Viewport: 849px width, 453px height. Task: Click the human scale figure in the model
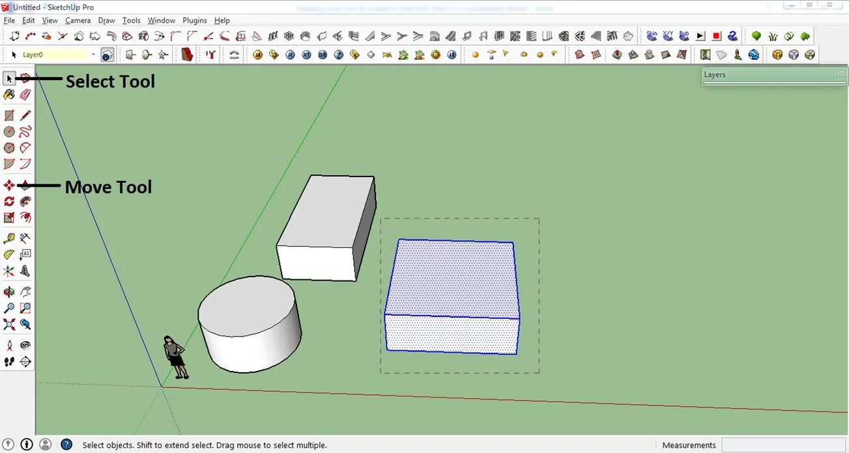point(176,357)
